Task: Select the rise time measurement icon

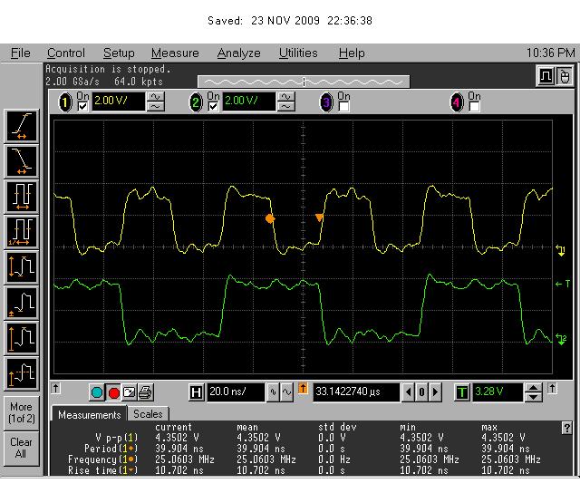Action: coord(21,124)
